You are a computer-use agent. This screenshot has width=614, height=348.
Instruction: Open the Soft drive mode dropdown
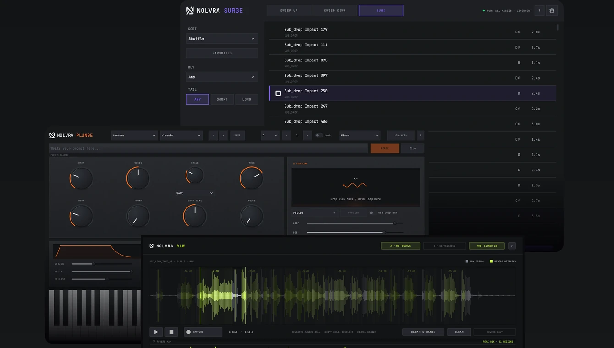(x=194, y=193)
